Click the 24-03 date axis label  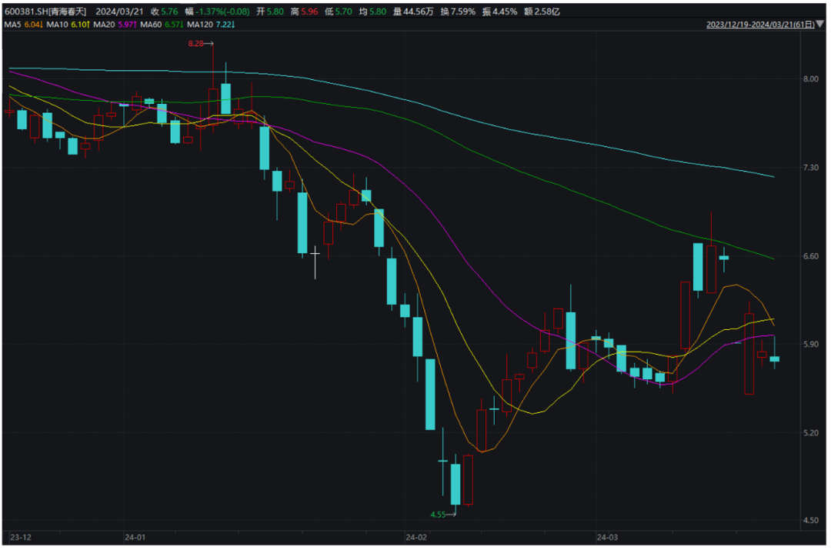[x=607, y=537]
